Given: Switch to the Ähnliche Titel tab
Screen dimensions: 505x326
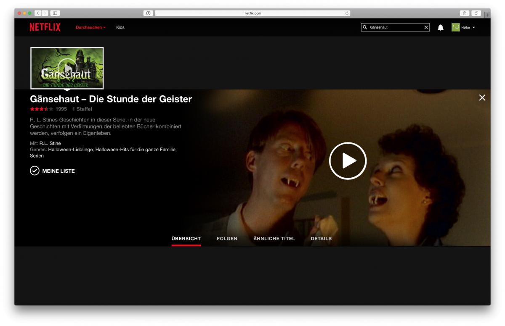Looking at the screenshot, I should tap(274, 239).
